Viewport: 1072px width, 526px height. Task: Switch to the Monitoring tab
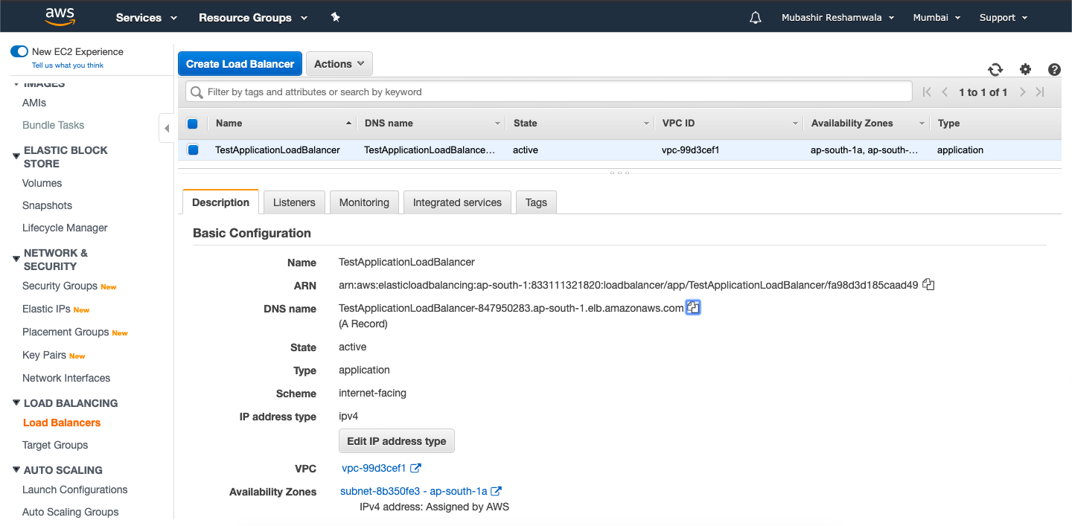(x=364, y=202)
